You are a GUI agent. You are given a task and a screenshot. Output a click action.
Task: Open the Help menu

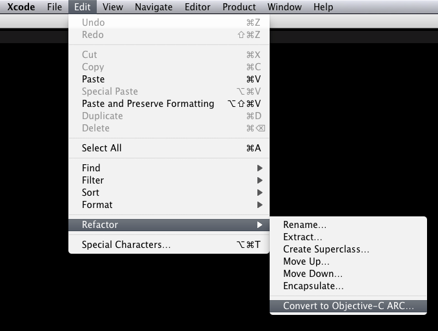coord(323,7)
